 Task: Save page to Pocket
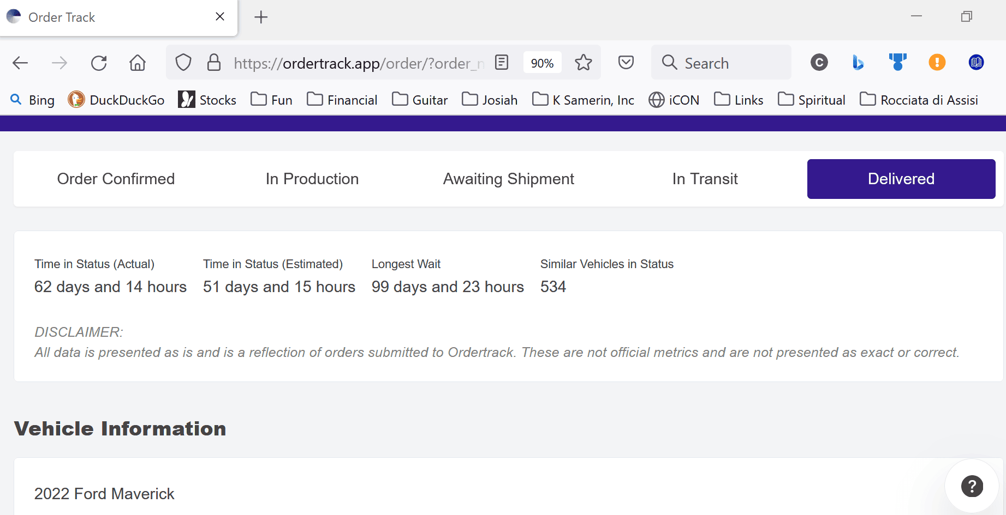[x=626, y=63]
